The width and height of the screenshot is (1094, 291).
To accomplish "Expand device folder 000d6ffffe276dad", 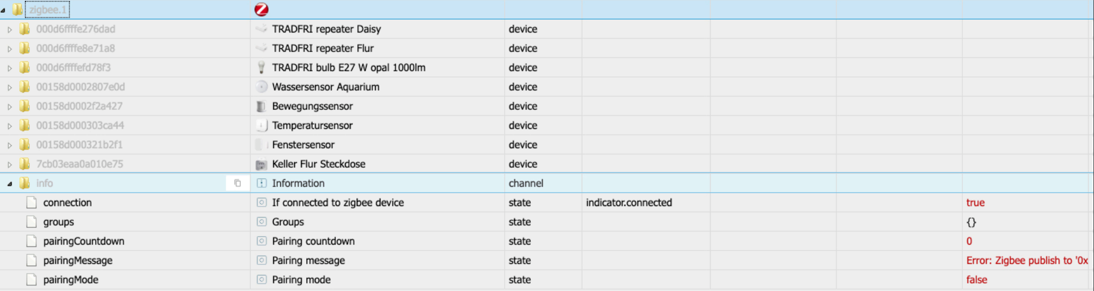I will [10, 30].
